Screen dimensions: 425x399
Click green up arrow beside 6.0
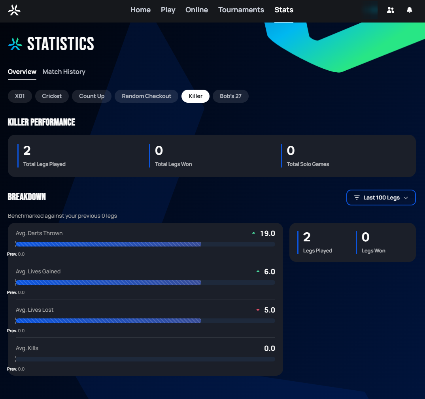[x=258, y=271]
